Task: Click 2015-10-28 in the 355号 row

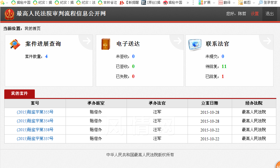Action: [x=210, y=112]
